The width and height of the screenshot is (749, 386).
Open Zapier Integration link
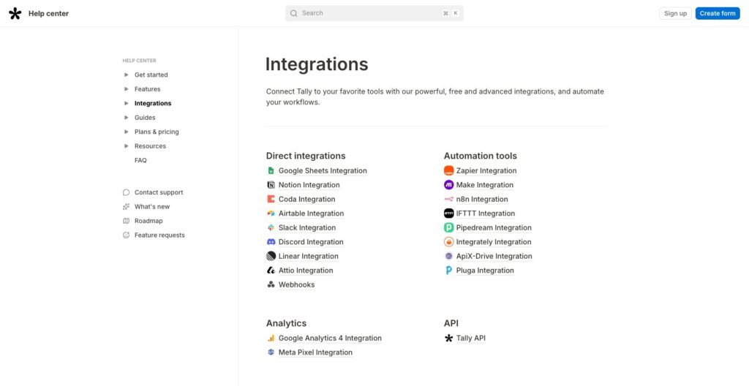pyautogui.click(x=486, y=170)
